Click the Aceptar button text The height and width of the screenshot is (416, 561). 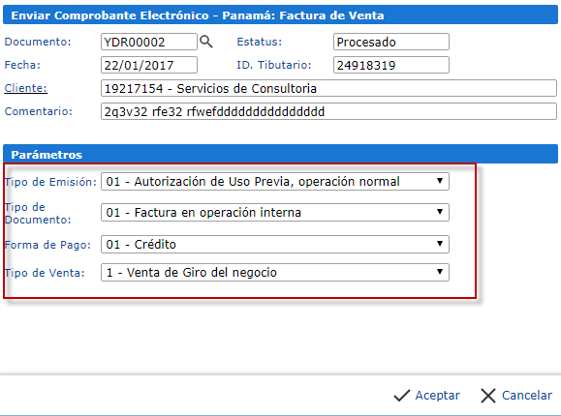(x=437, y=396)
